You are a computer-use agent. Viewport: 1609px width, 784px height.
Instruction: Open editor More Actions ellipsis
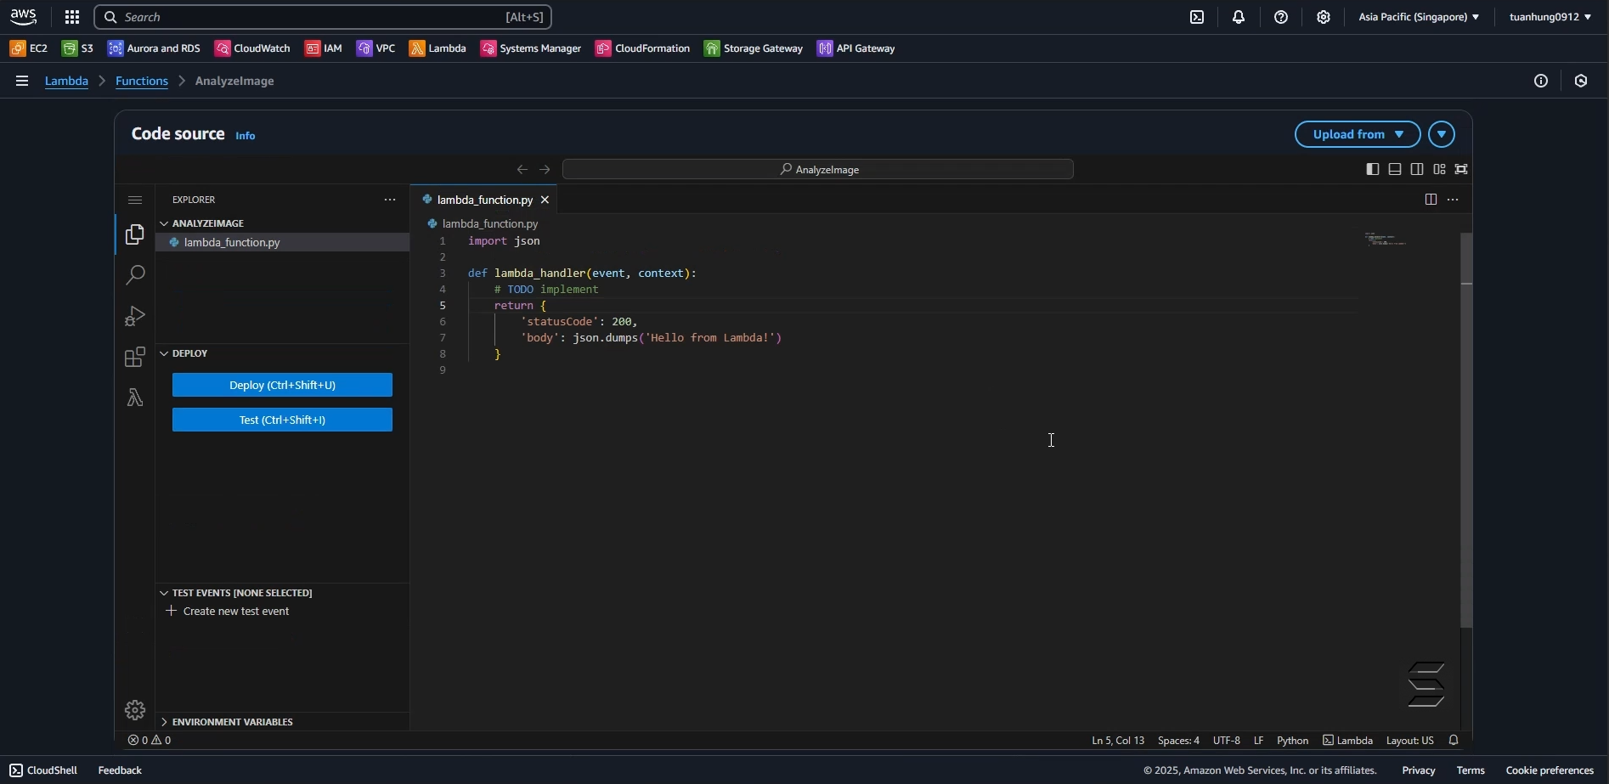click(1454, 200)
